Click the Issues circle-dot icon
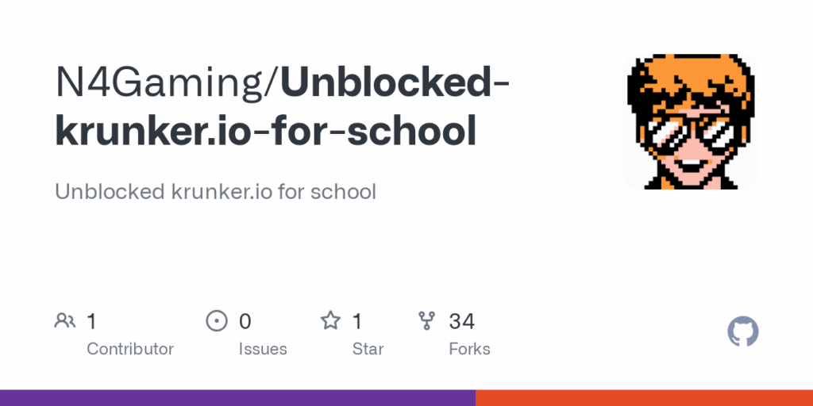Image resolution: width=813 pixels, height=406 pixels. tap(217, 321)
